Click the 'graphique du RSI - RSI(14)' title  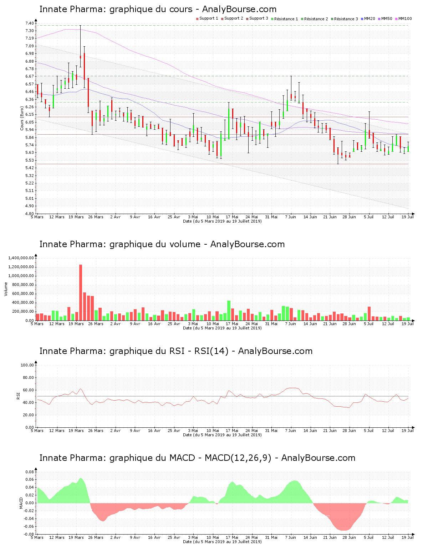coord(176,351)
